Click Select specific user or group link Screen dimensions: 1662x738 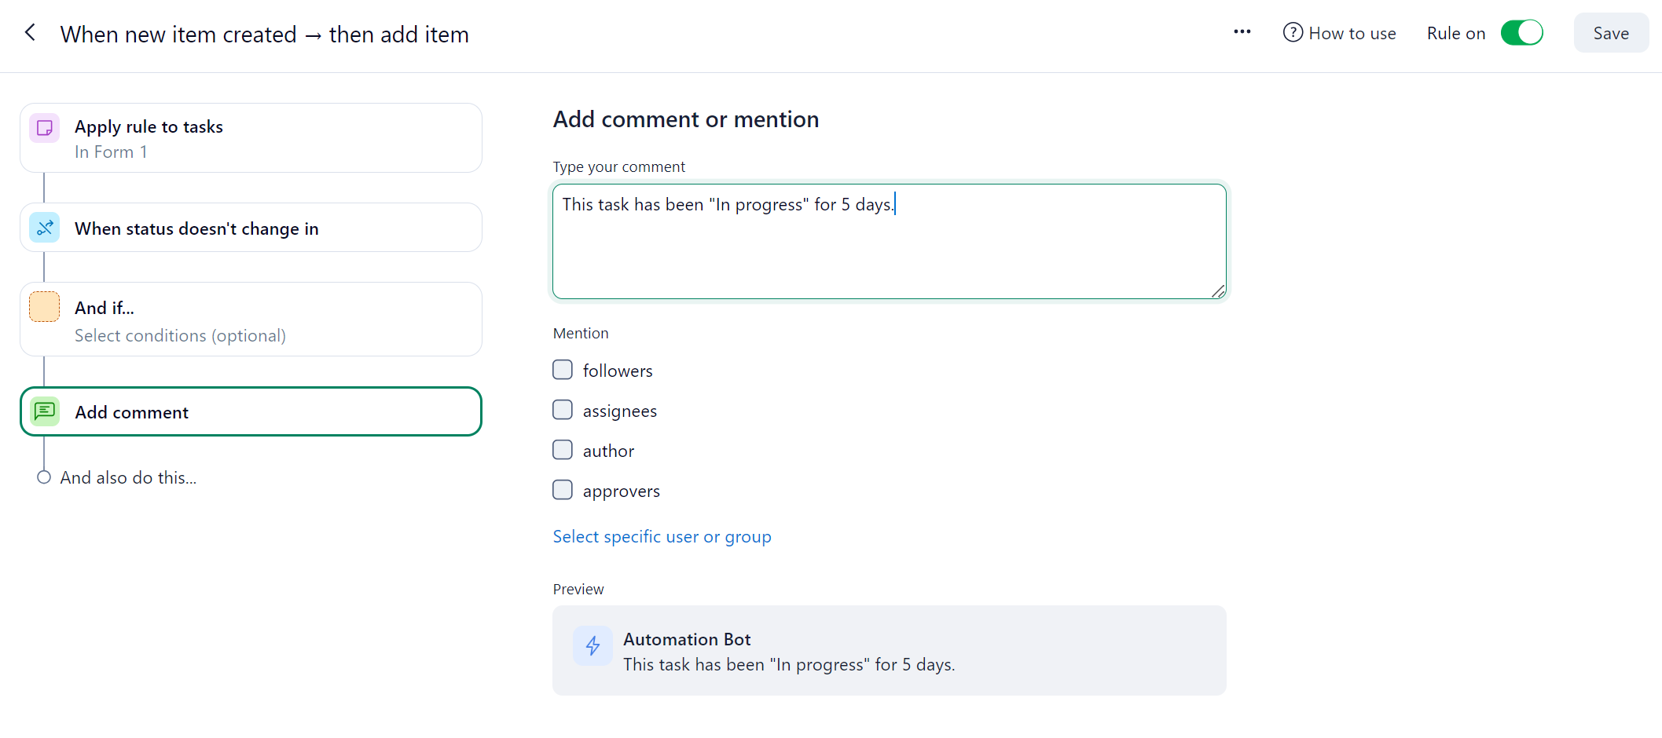662,537
